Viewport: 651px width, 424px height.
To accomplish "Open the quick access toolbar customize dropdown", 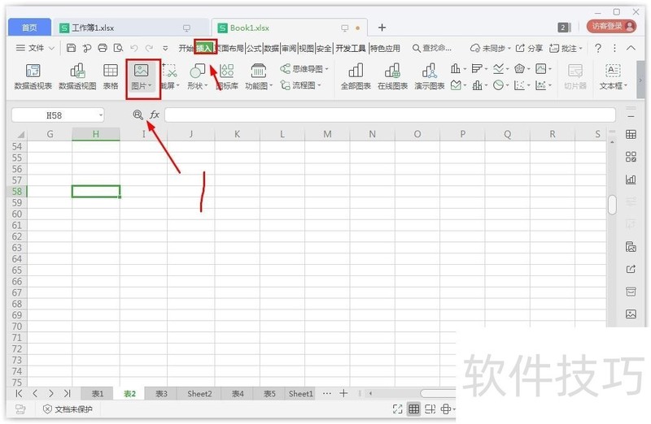I will click(x=165, y=48).
